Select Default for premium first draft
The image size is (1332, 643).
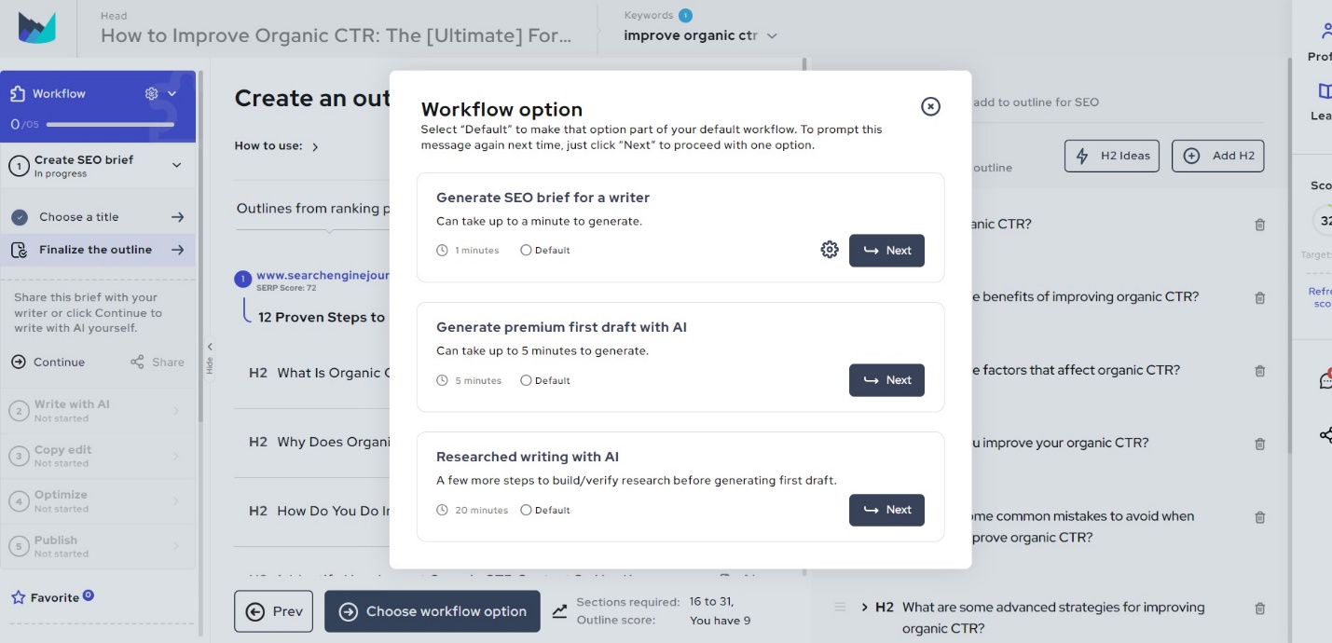pyautogui.click(x=526, y=380)
